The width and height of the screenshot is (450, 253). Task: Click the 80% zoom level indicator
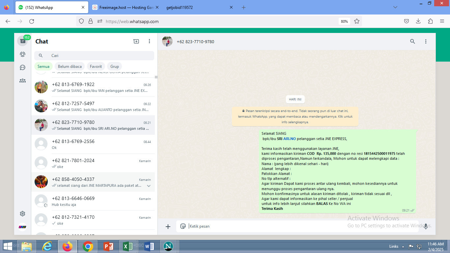(344, 21)
